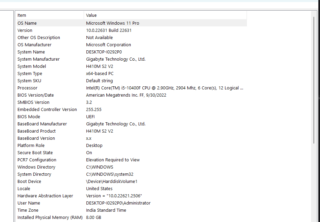Image resolution: width=320 pixels, height=222 pixels.
Task: Select the Other OS Description row label
Action: [38, 37]
